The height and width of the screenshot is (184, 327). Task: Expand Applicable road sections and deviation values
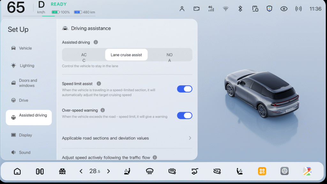127,138
